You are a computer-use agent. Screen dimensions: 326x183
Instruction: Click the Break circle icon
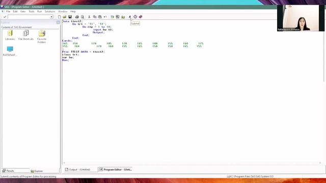click(135, 17)
